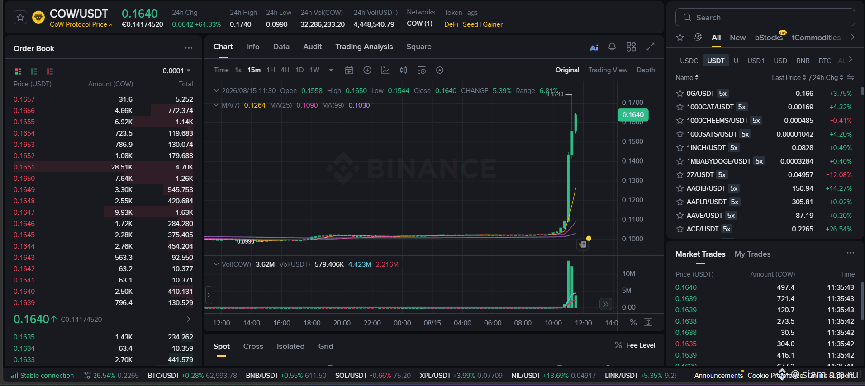The image size is (865, 386).
Task: Open Market Trades options menu
Action: pyautogui.click(x=851, y=253)
